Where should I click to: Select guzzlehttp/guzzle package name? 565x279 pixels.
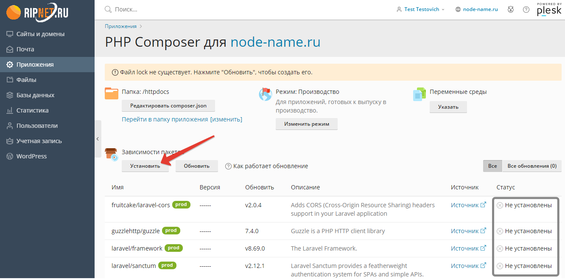tap(136, 231)
